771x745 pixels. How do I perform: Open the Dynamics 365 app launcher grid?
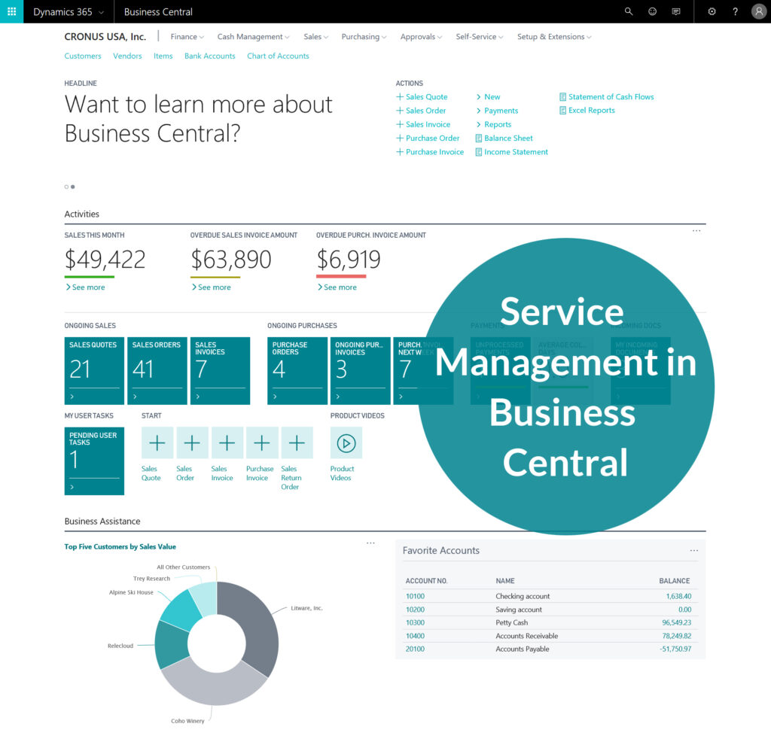pyautogui.click(x=11, y=11)
